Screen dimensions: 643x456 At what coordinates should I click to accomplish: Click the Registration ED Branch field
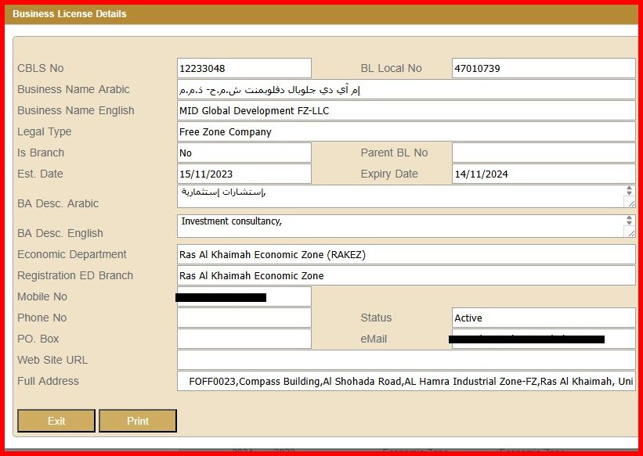pyautogui.click(x=406, y=275)
